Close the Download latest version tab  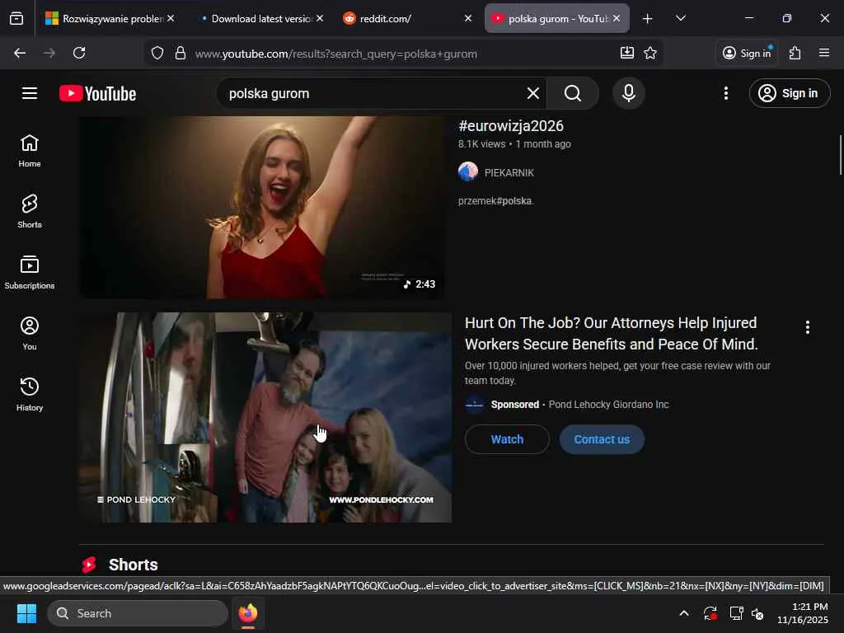click(x=320, y=19)
